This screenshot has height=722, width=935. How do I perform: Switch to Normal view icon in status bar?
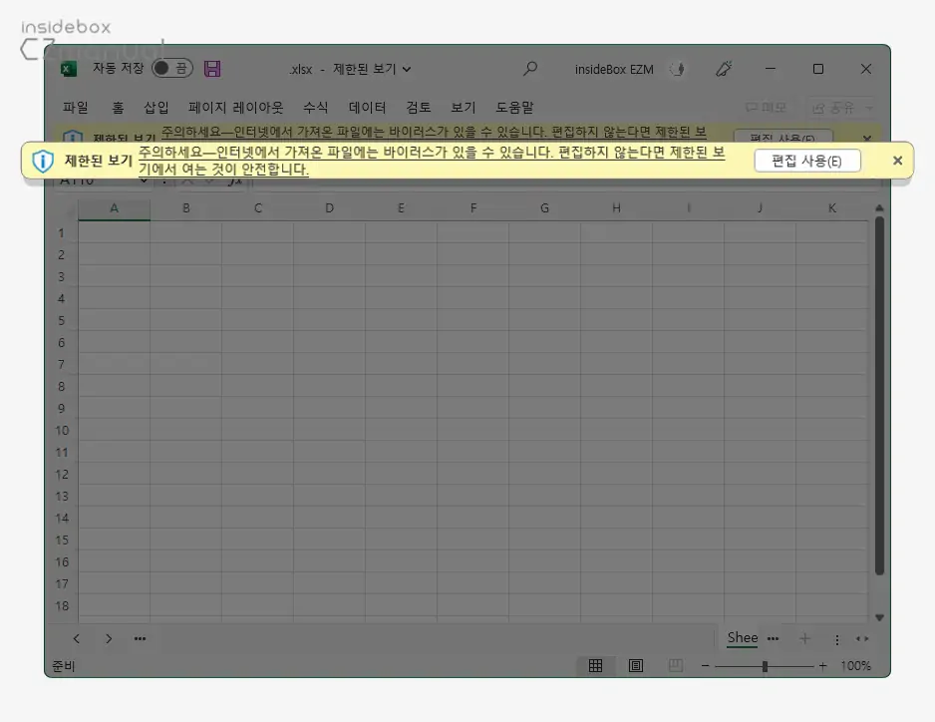tap(595, 665)
